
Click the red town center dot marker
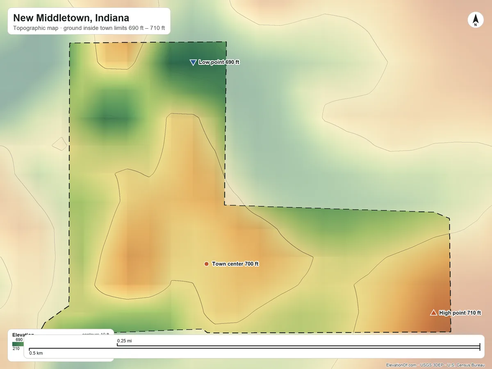click(206, 264)
